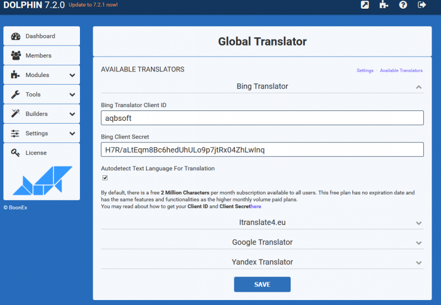Click the Google Translator section title

tap(262, 242)
